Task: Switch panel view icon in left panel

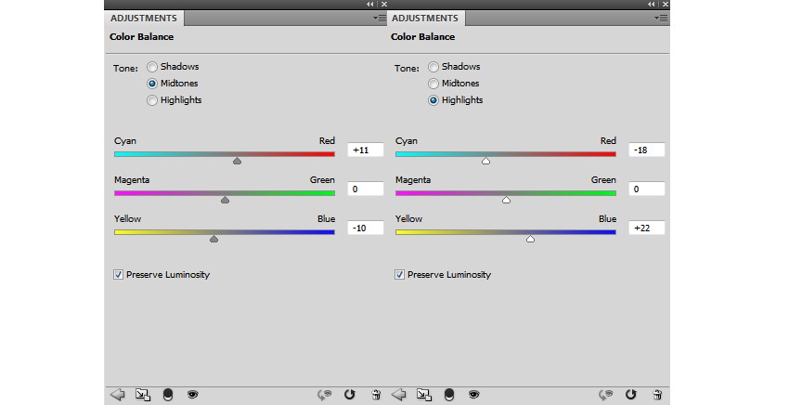Action: [x=143, y=395]
